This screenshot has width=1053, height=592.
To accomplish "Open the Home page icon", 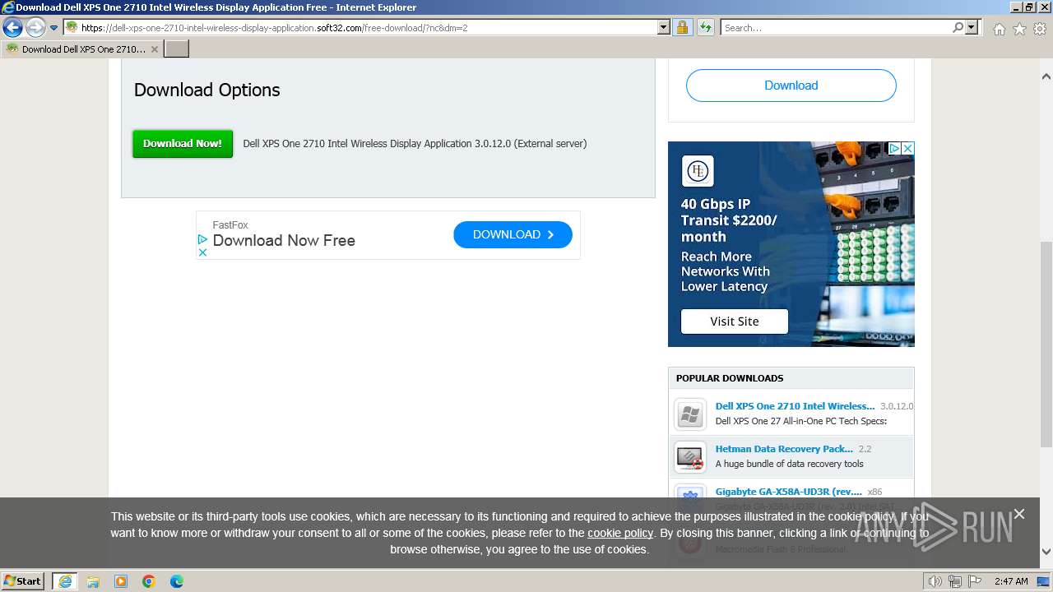I will 999,29.
